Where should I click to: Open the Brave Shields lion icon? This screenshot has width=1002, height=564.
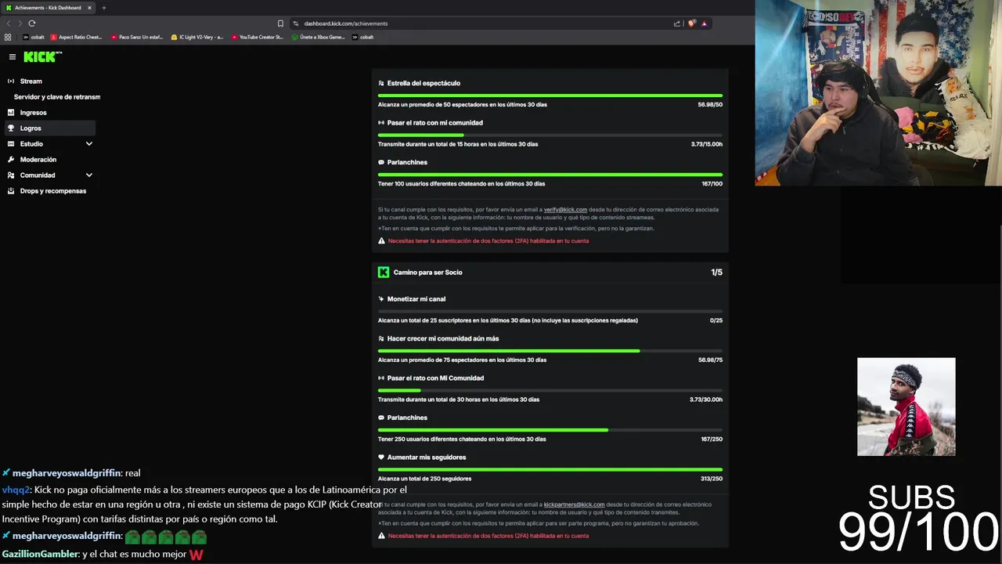691,23
